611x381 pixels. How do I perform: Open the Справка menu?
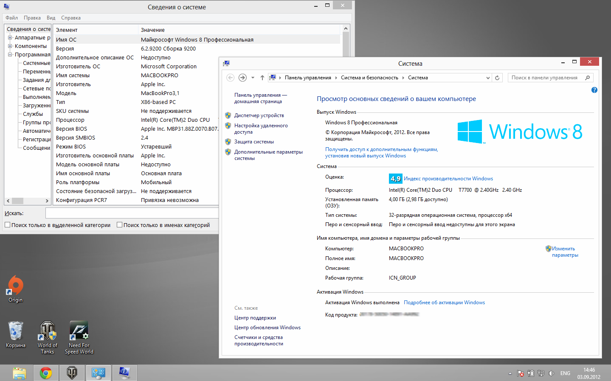click(x=70, y=18)
